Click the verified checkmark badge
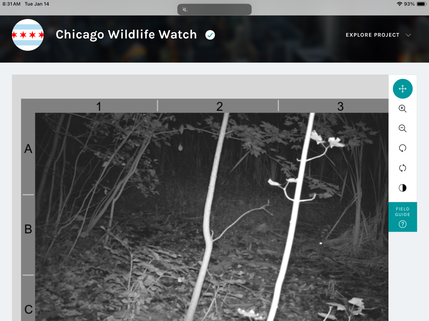 [210, 35]
